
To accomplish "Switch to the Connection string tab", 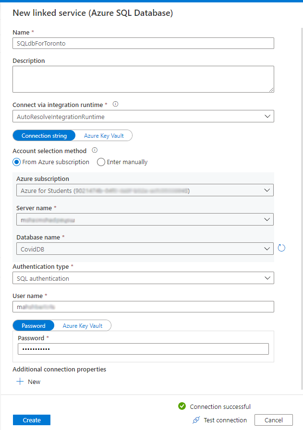I will [x=44, y=136].
